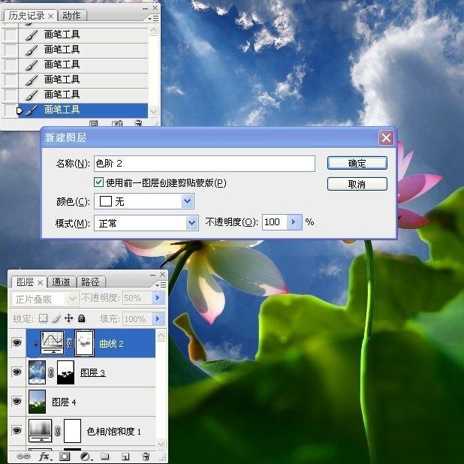
Task: Click the 取消 button
Action: pyautogui.click(x=357, y=184)
